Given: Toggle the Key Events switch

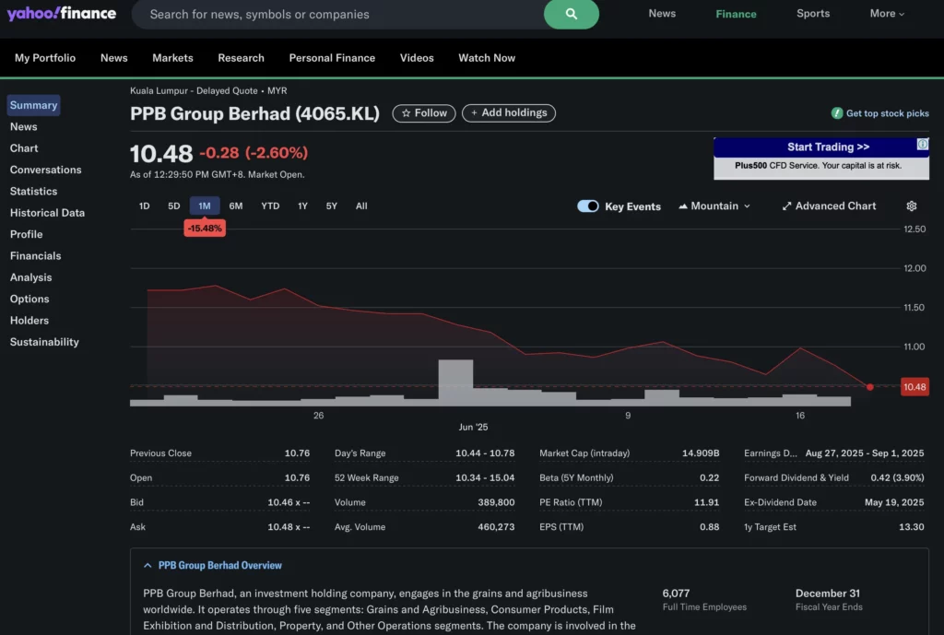Looking at the screenshot, I should tap(587, 206).
